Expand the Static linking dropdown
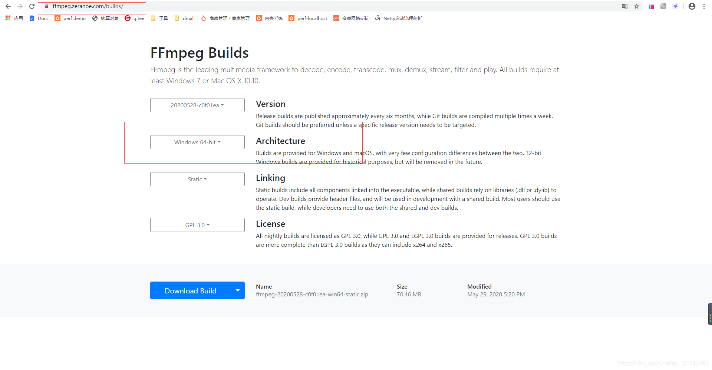The height and width of the screenshot is (370, 712). point(197,179)
